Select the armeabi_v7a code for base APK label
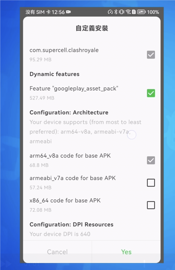Viewport: 175px width, 270px height. pyautogui.click(x=73, y=178)
